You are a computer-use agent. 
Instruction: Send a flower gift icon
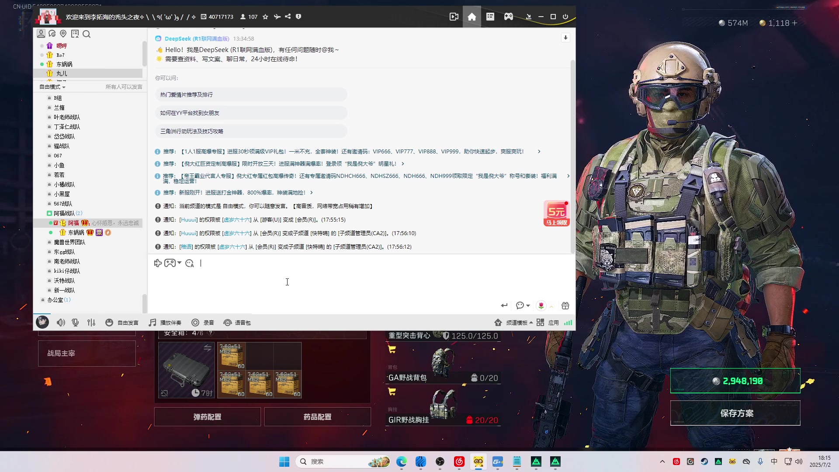pos(541,305)
